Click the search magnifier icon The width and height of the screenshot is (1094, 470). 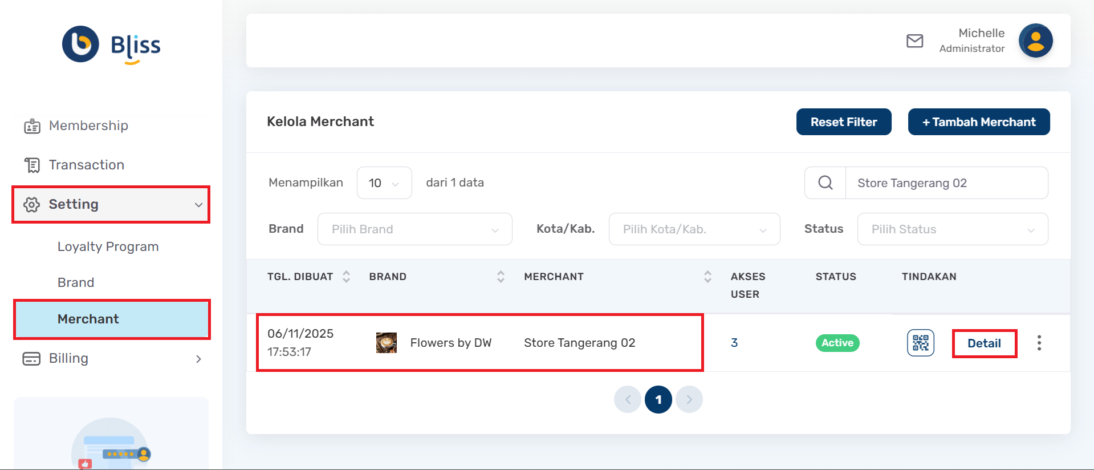pos(825,183)
